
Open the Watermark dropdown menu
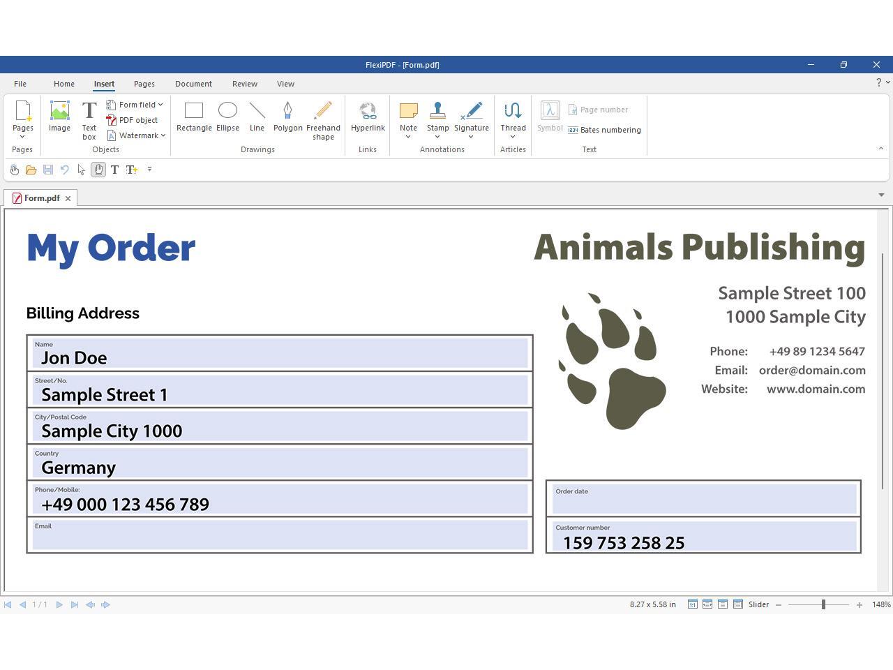coord(163,135)
